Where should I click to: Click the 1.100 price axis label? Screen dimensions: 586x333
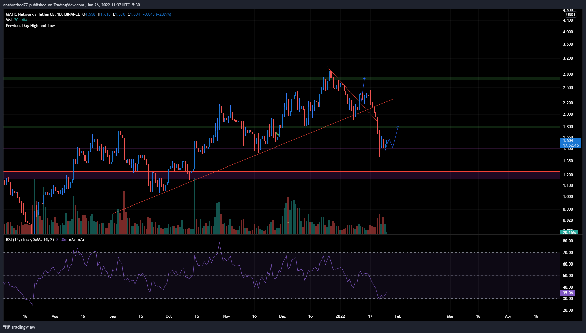point(568,185)
